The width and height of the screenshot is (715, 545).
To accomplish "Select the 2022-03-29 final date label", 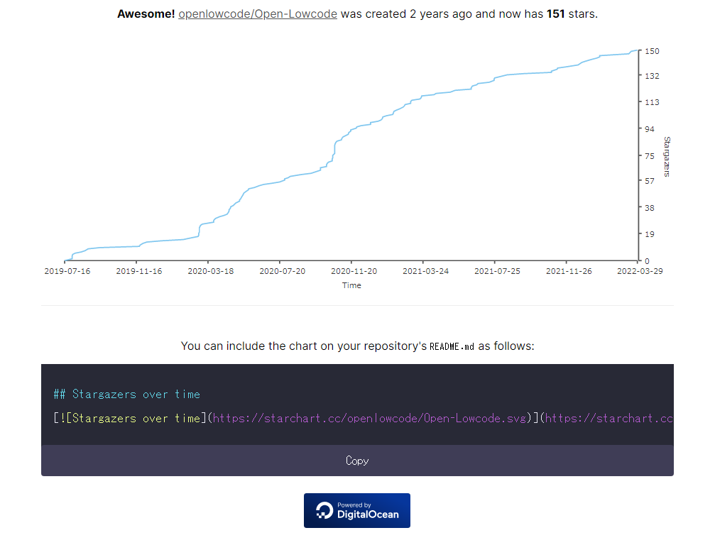I will (639, 271).
